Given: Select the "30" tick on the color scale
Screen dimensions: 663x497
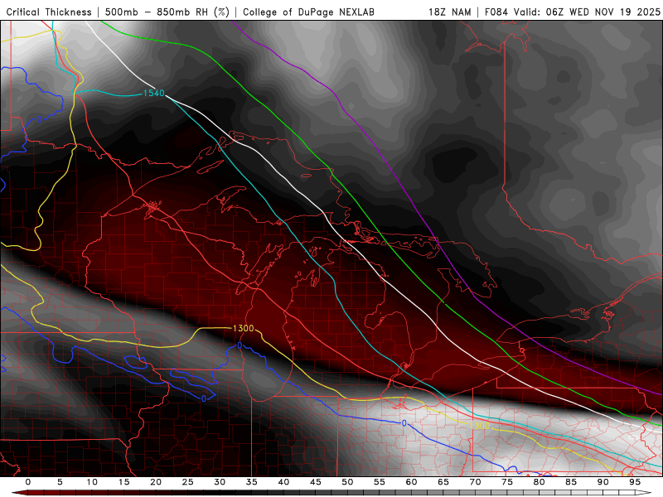Looking at the screenshot, I should tap(220, 482).
